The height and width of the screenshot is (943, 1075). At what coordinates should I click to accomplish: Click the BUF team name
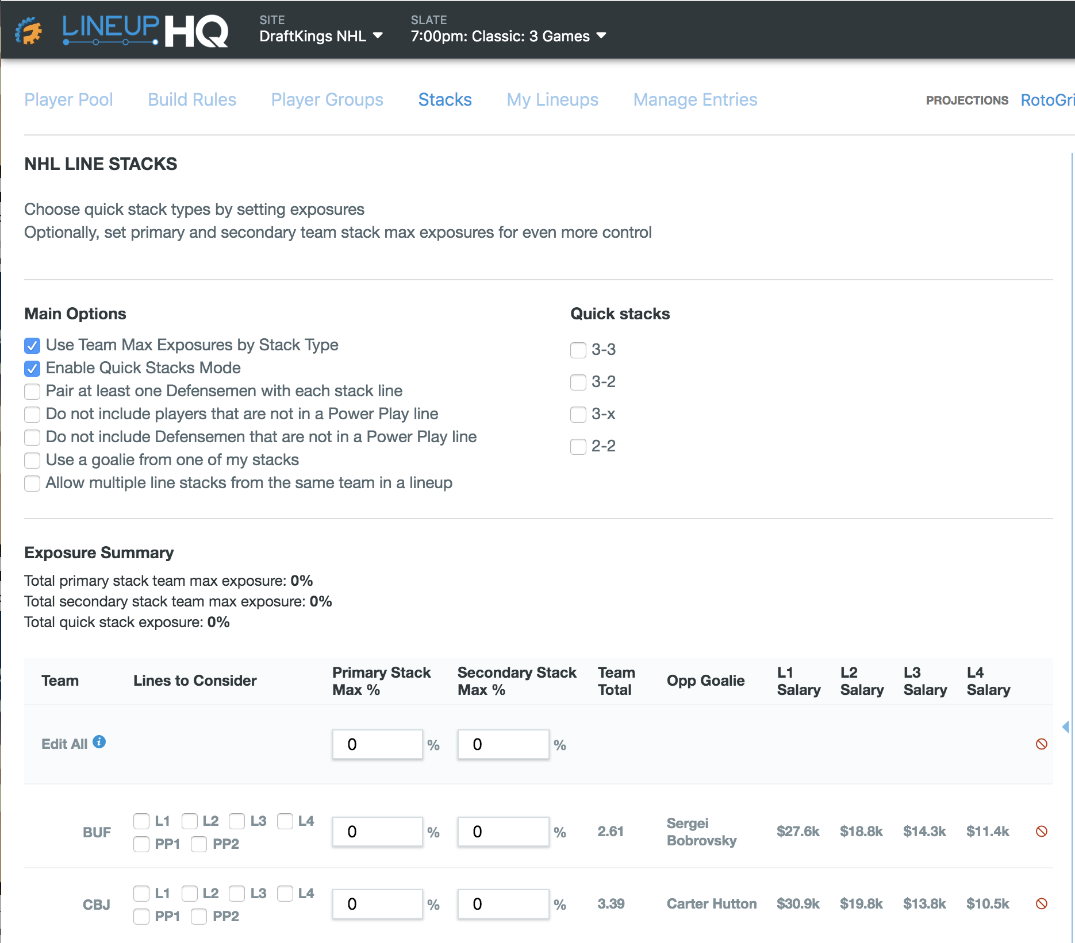97,833
